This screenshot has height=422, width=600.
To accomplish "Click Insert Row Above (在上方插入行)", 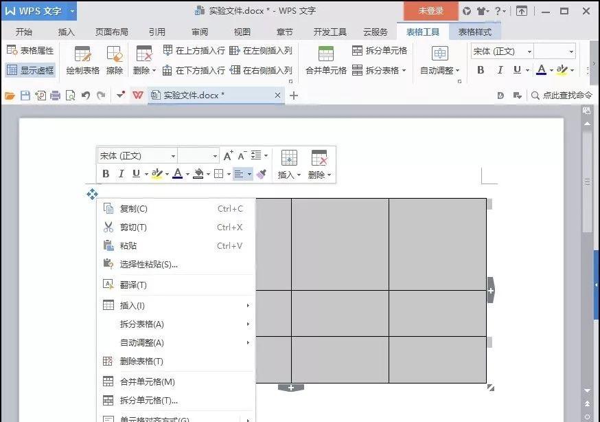I will [194, 50].
